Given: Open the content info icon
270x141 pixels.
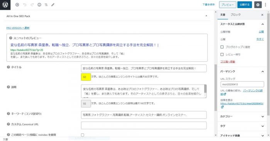Looking at the screenshot, I should pos(39,5).
